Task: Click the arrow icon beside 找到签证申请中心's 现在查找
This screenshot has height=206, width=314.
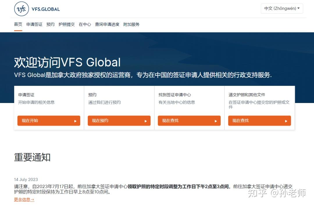Action: [216, 121]
